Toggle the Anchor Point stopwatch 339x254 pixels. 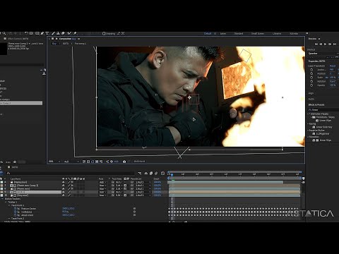[312, 70]
